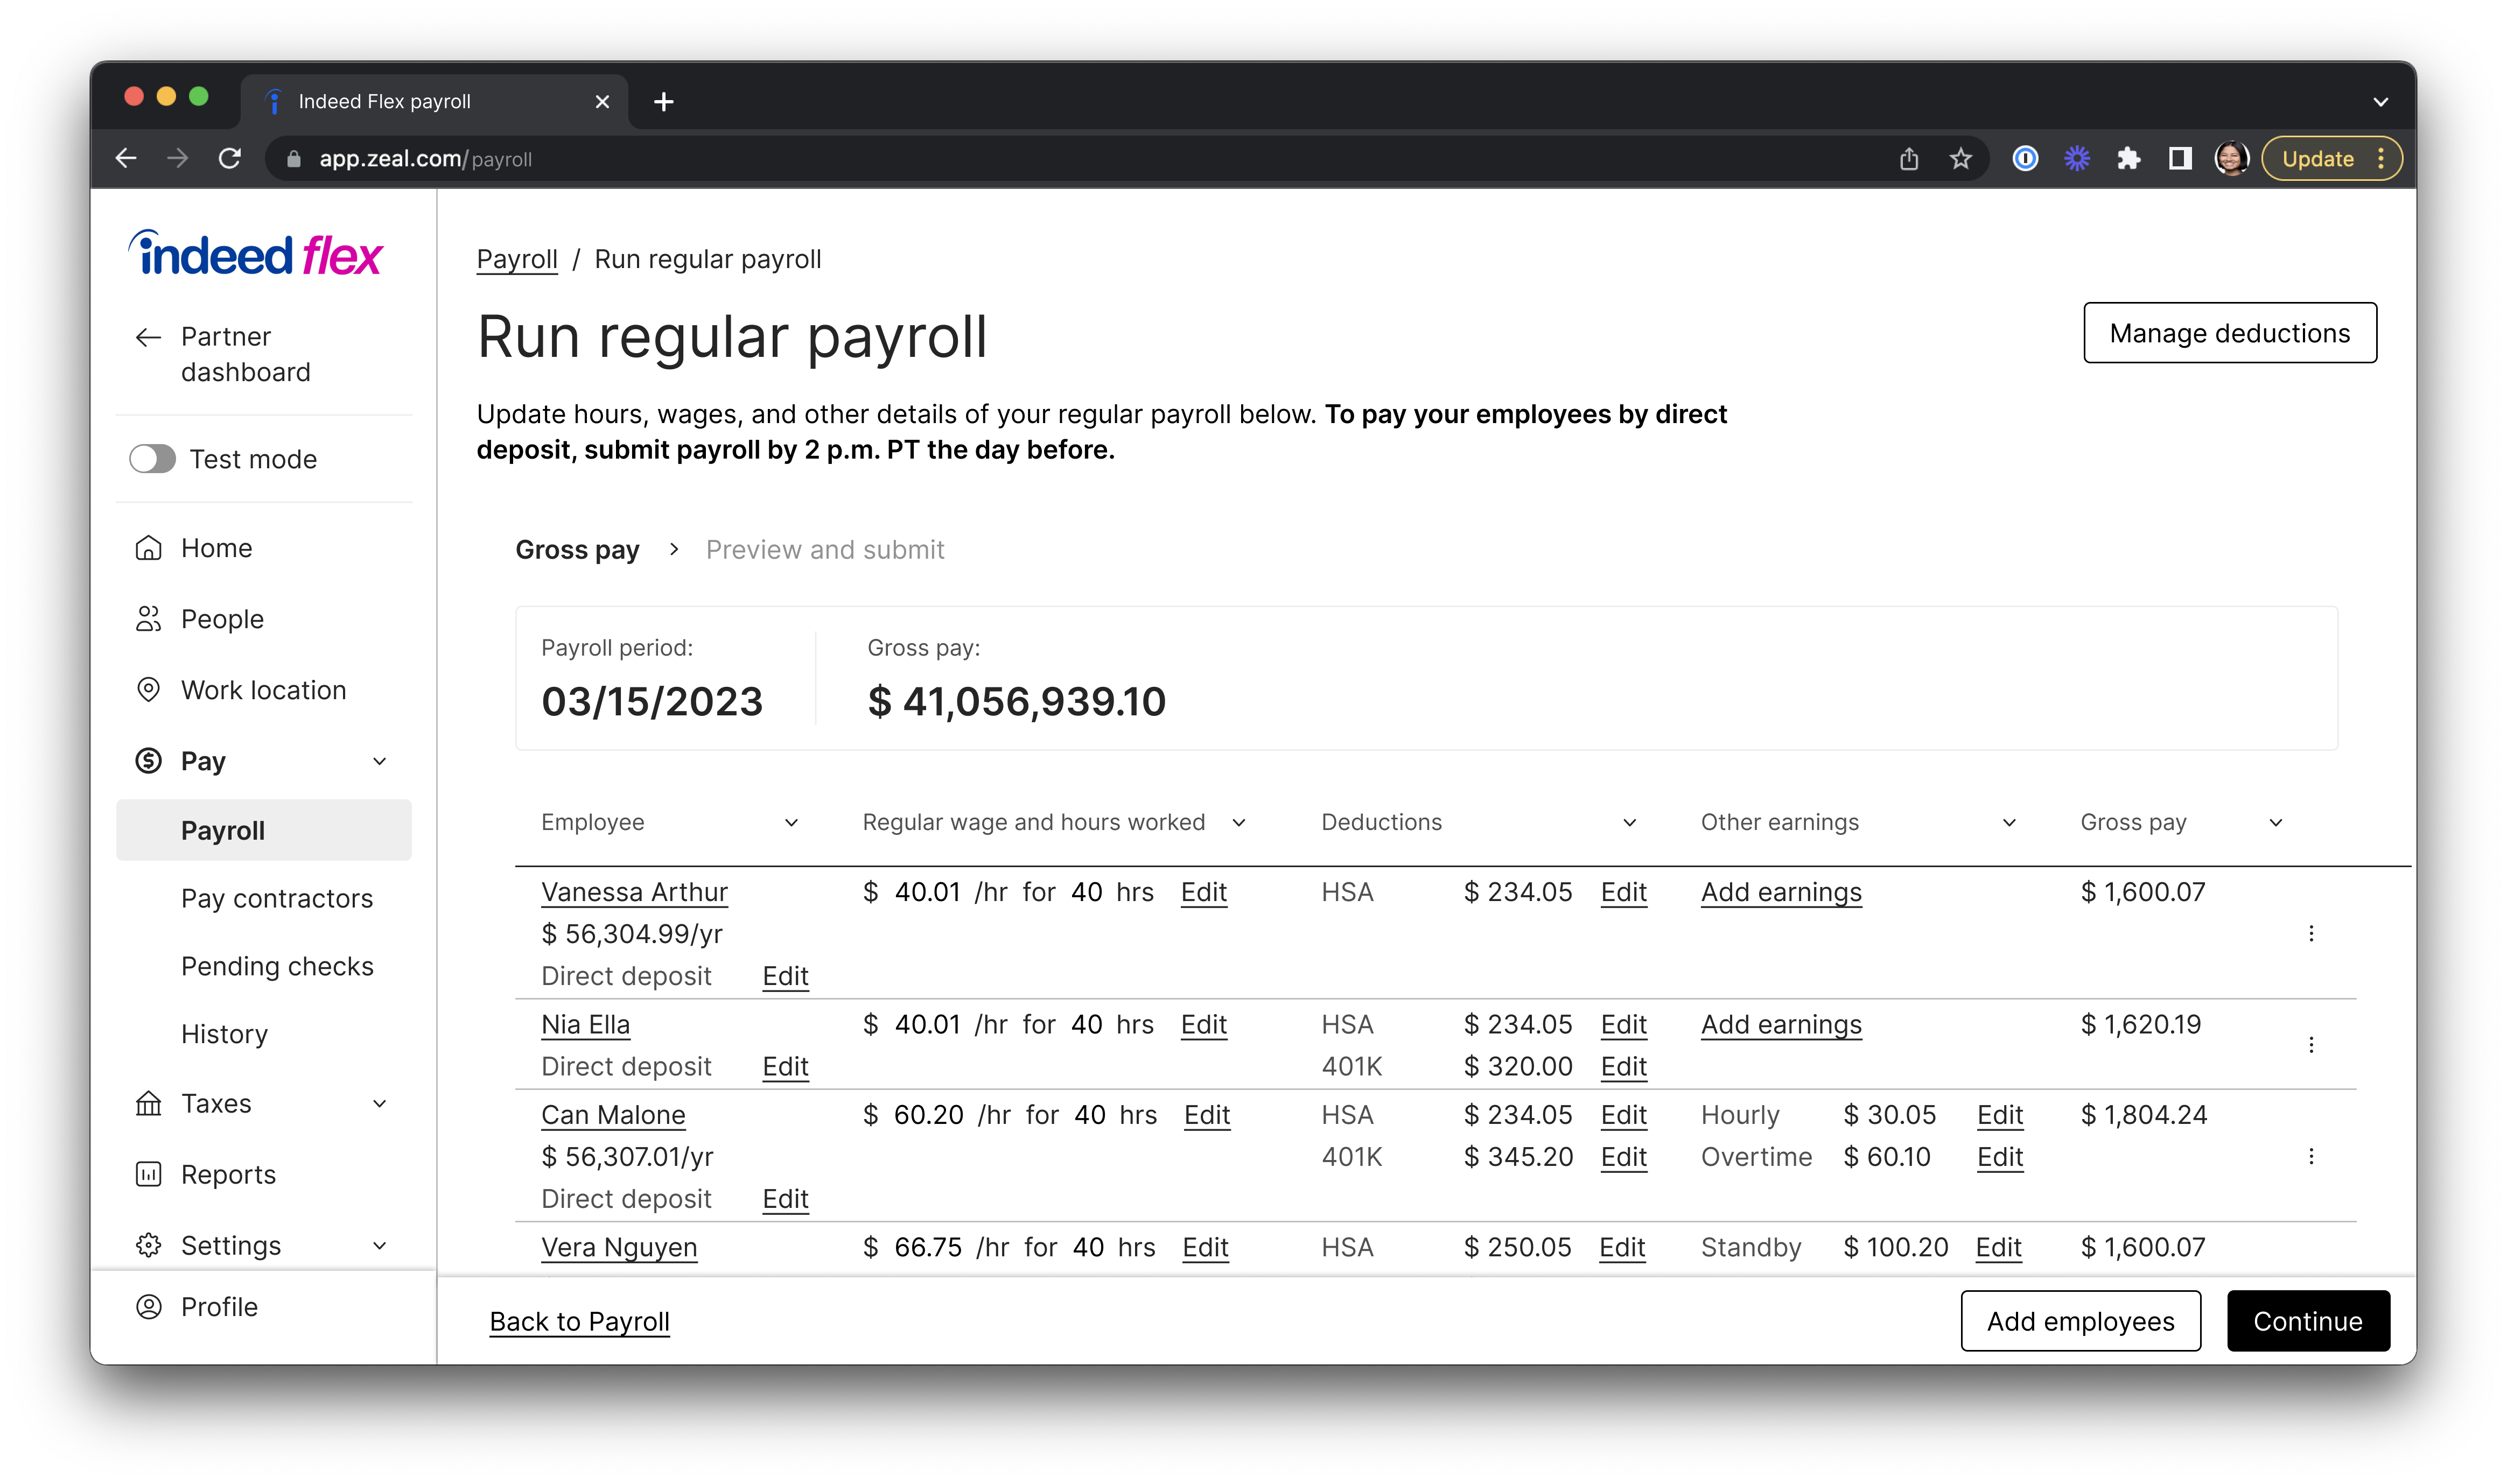
Task: Edit Can Malone's Hourly earnings
Action: click(2000, 1115)
